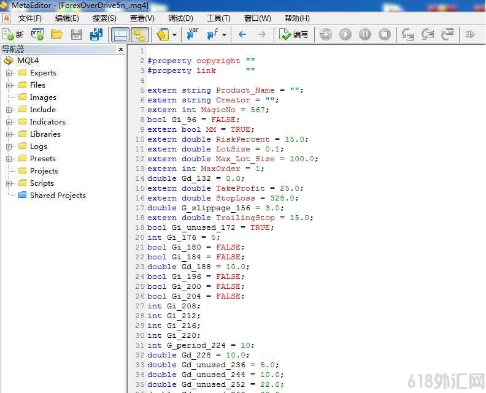Click the Max_Lot_Size variable in code

(245, 159)
